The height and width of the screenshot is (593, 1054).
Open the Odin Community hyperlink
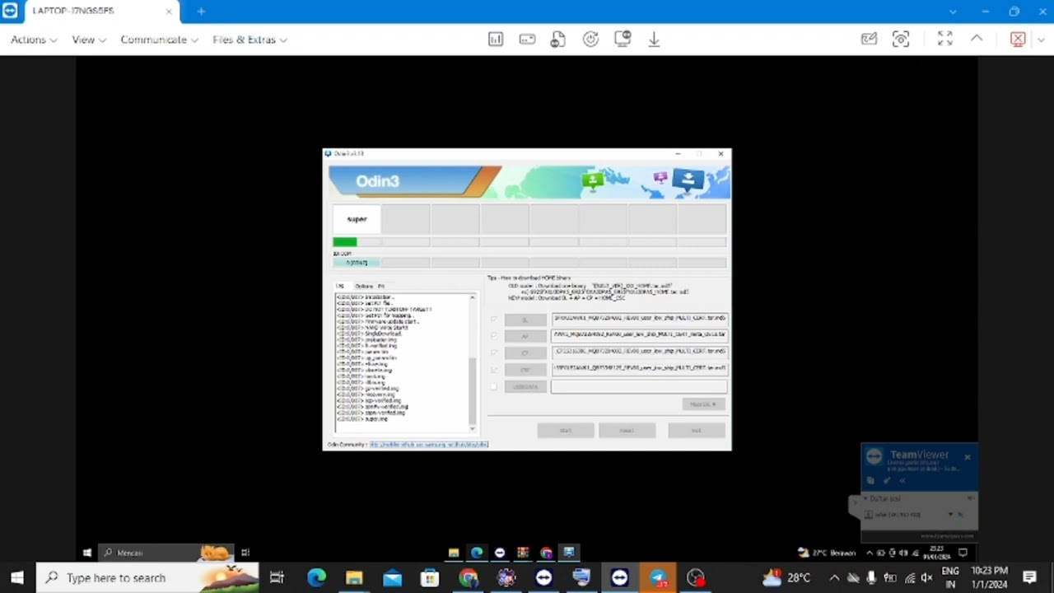point(429,445)
